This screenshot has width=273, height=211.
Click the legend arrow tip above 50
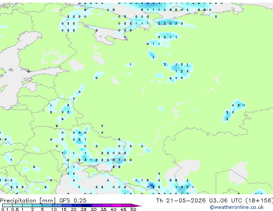tap(136, 205)
